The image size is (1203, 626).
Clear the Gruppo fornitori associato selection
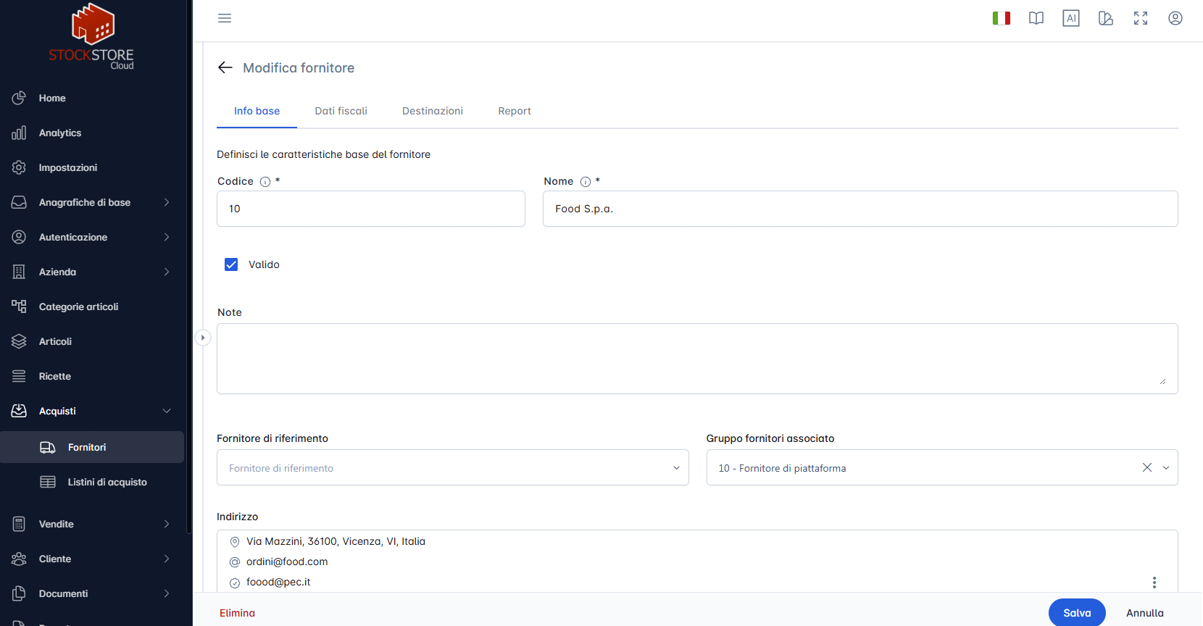point(1147,467)
